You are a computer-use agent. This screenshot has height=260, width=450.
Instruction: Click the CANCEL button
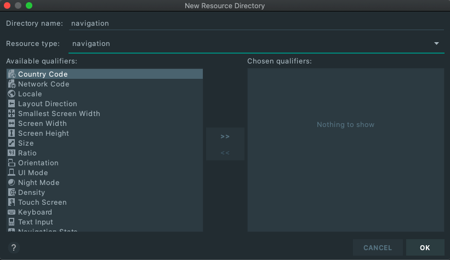[378, 247]
